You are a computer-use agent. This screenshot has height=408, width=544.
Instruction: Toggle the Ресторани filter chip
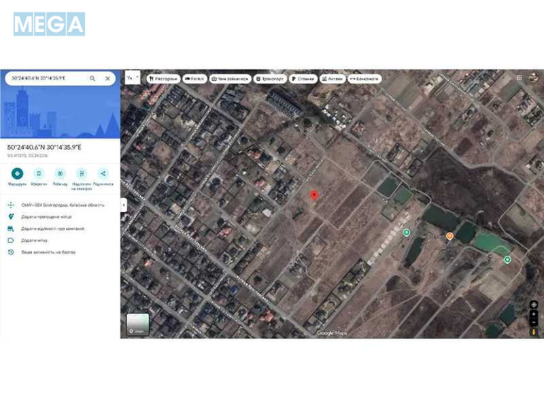point(165,78)
